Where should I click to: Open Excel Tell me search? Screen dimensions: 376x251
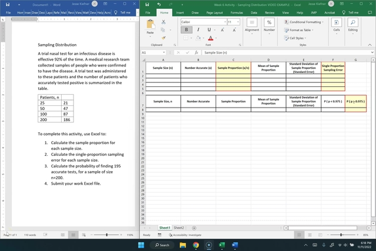[x=351, y=12]
